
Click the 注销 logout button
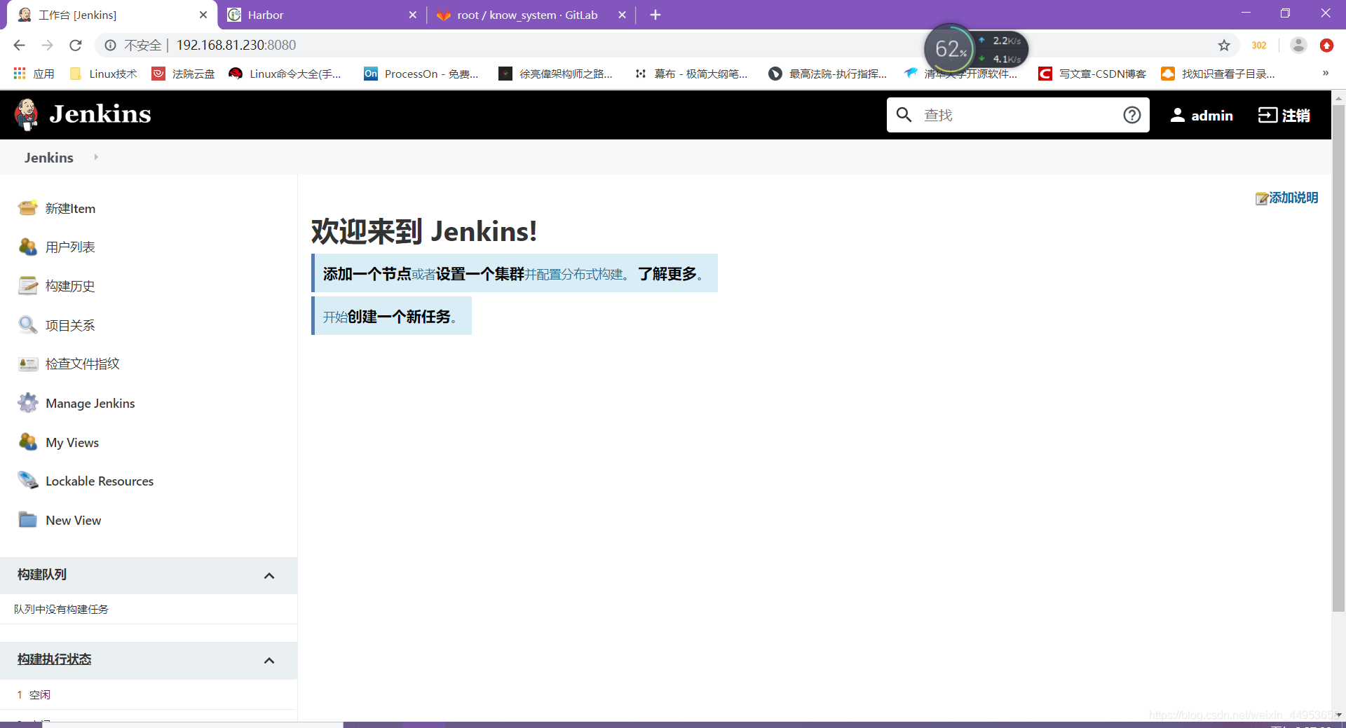[x=1284, y=115]
